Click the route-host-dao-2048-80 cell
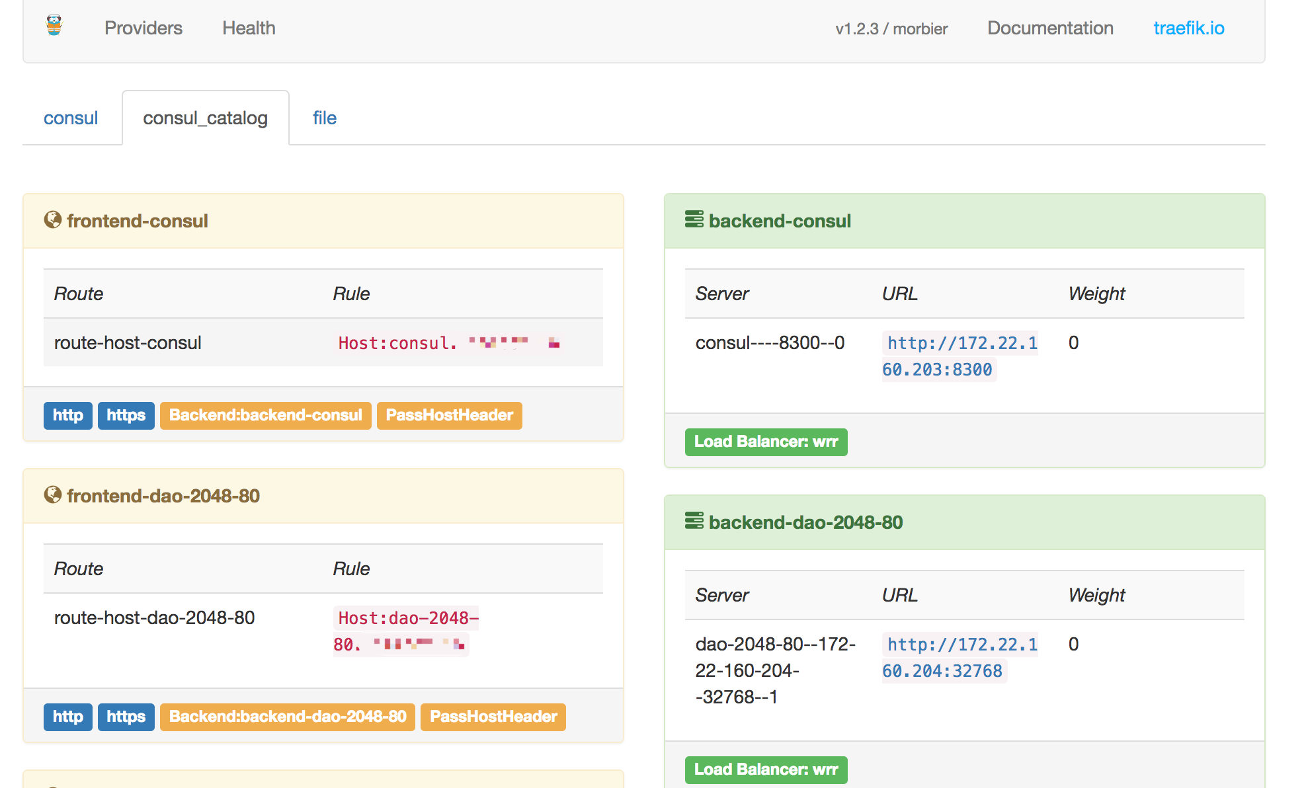Screen dimensions: 1308x788 pos(154,617)
